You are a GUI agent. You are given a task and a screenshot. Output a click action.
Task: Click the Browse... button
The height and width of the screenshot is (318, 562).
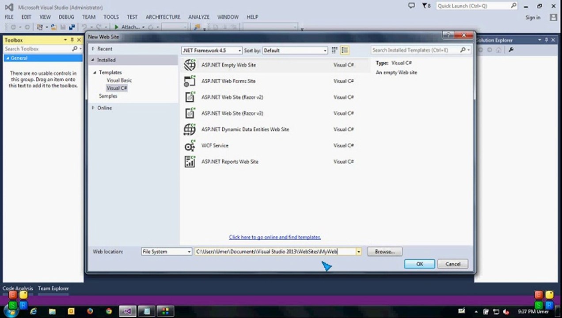click(384, 252)
